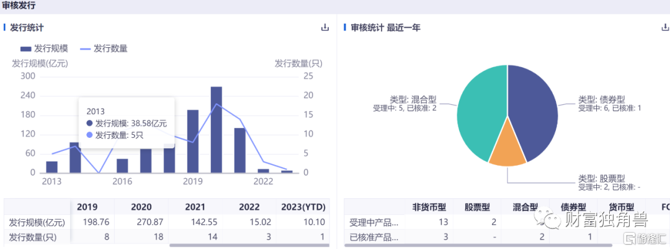The width and height of the screenshot is (670, 249).
Task: Click the 2019 column header
Action: click(x=87, y=207)
